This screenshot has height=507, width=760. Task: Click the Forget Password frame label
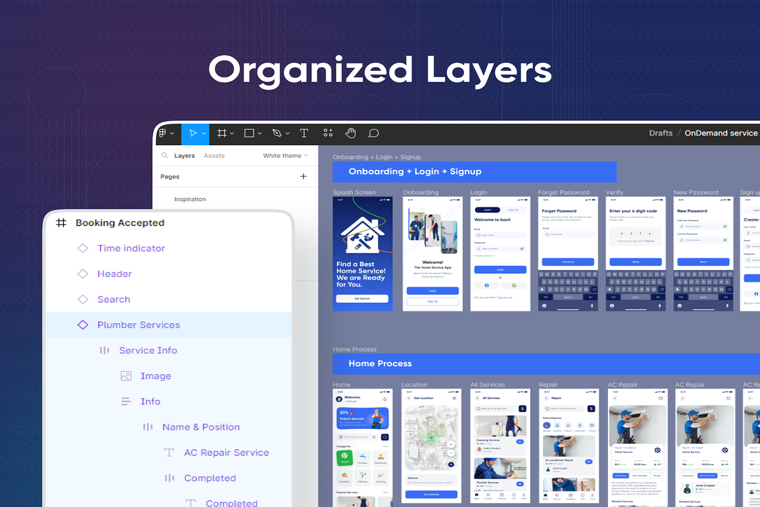pyautogui.click(x=564, y=193)
